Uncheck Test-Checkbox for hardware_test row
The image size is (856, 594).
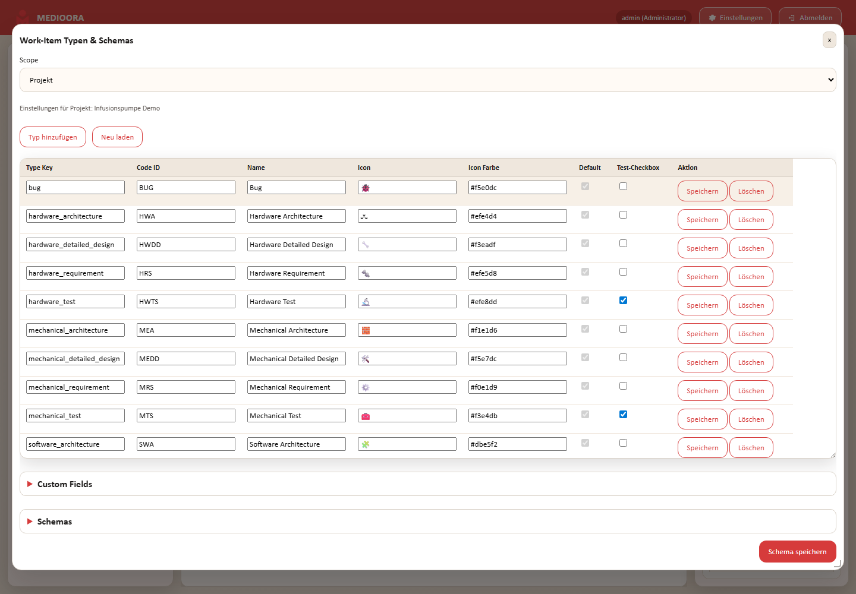(x=623, y=301)
